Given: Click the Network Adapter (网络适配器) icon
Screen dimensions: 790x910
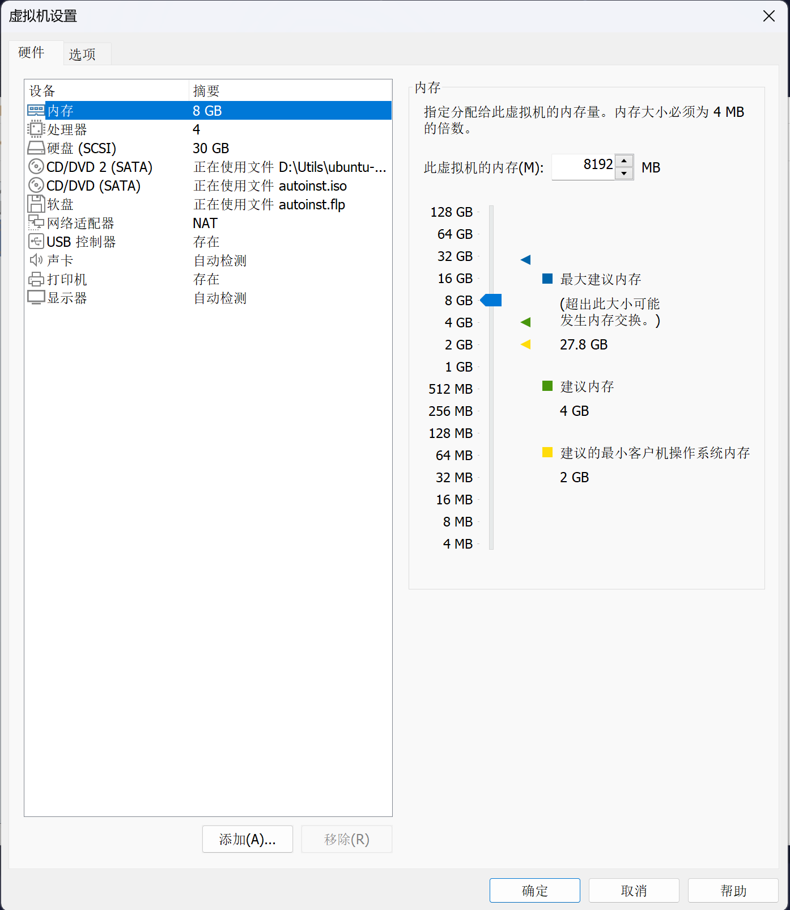Looking at the screenshot, I should (36, 222).
